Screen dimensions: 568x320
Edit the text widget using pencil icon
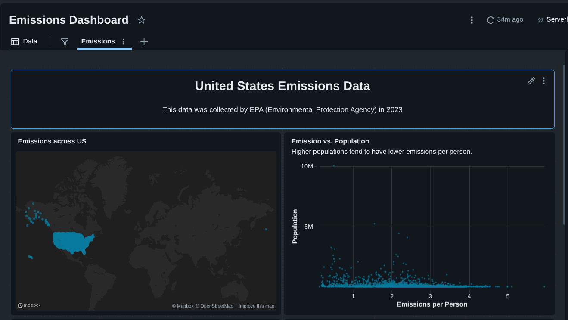point(531,81)
